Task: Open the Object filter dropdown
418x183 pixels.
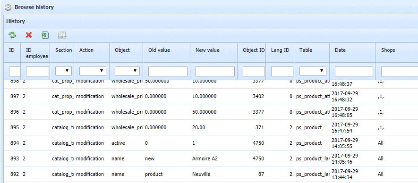Action: 127,71
